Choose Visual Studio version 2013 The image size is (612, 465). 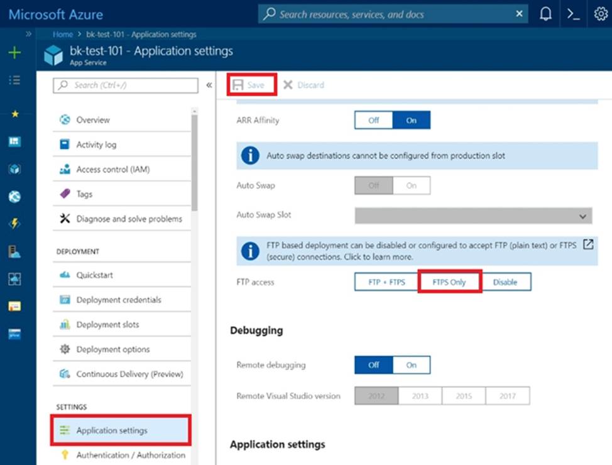[x=420, y=396]
